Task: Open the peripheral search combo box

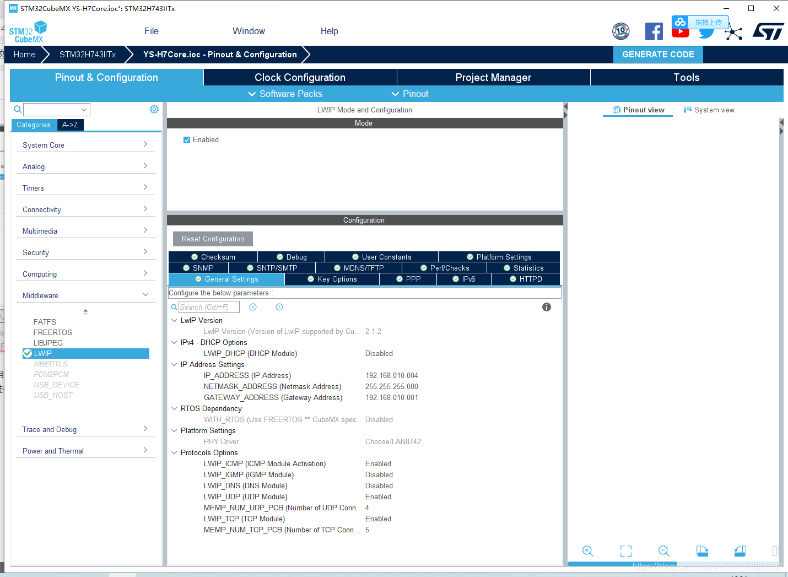Action: pos(57,110)
